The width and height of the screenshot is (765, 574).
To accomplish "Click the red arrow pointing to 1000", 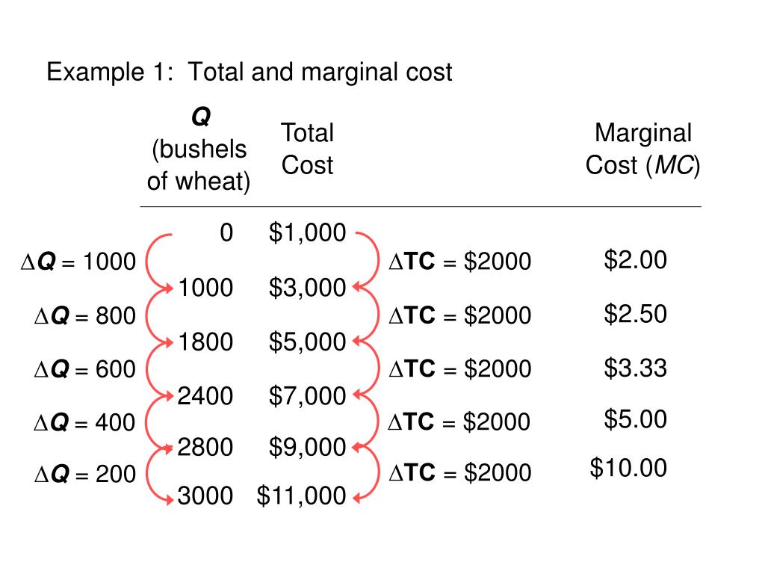I will coord(159,262).
